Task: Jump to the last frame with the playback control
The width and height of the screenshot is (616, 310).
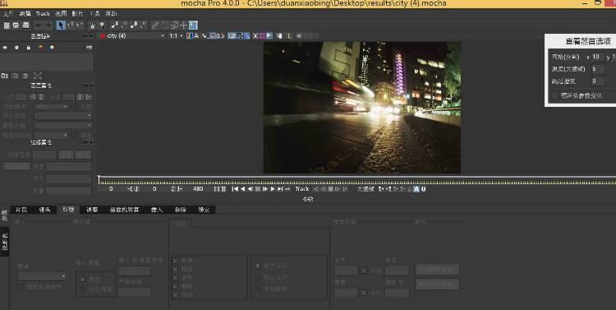Action: (x=280, y=189)
